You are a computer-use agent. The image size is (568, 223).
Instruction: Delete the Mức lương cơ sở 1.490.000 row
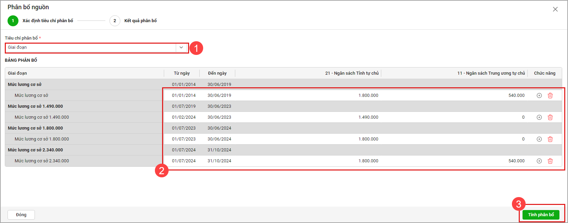550,117
